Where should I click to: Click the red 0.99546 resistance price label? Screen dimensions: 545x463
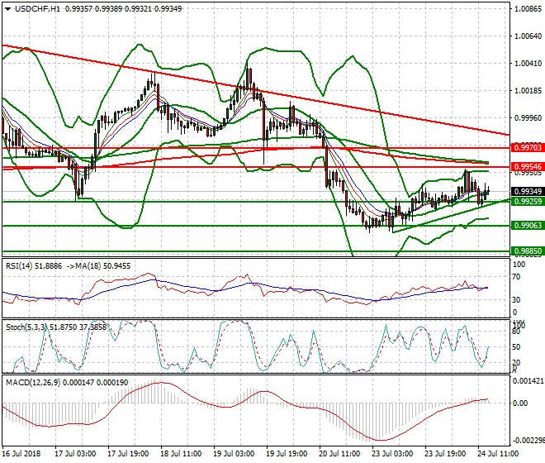(x=528, y=167)
